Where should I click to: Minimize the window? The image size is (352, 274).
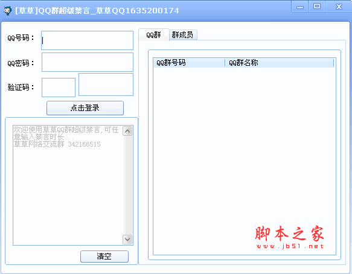click(300, 7)
